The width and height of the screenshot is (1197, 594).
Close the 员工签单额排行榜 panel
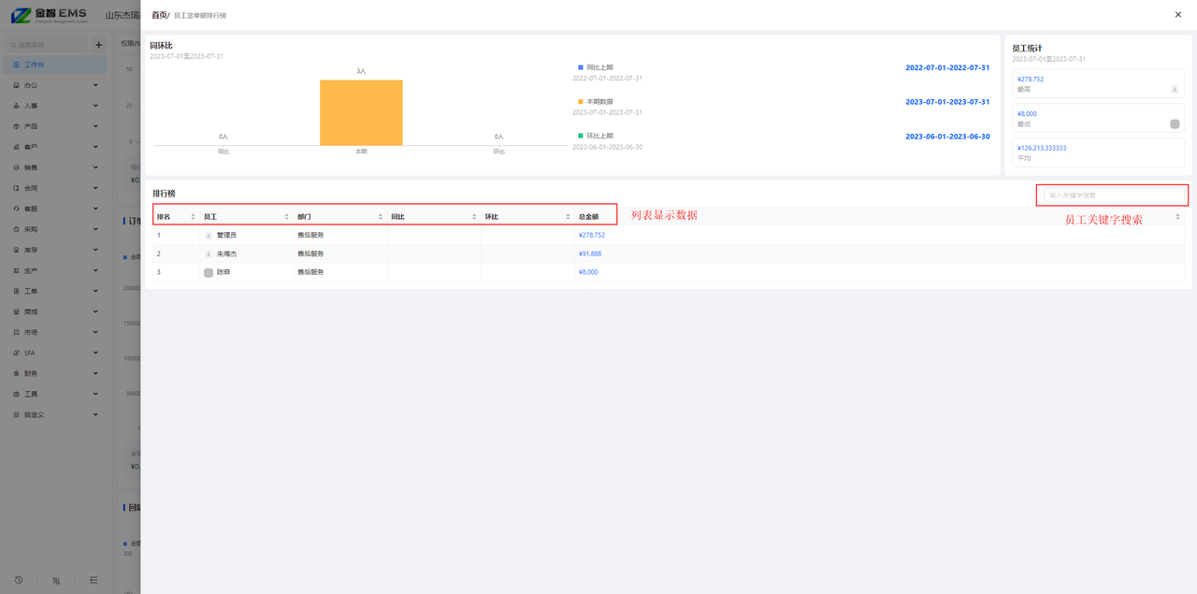1177,14
